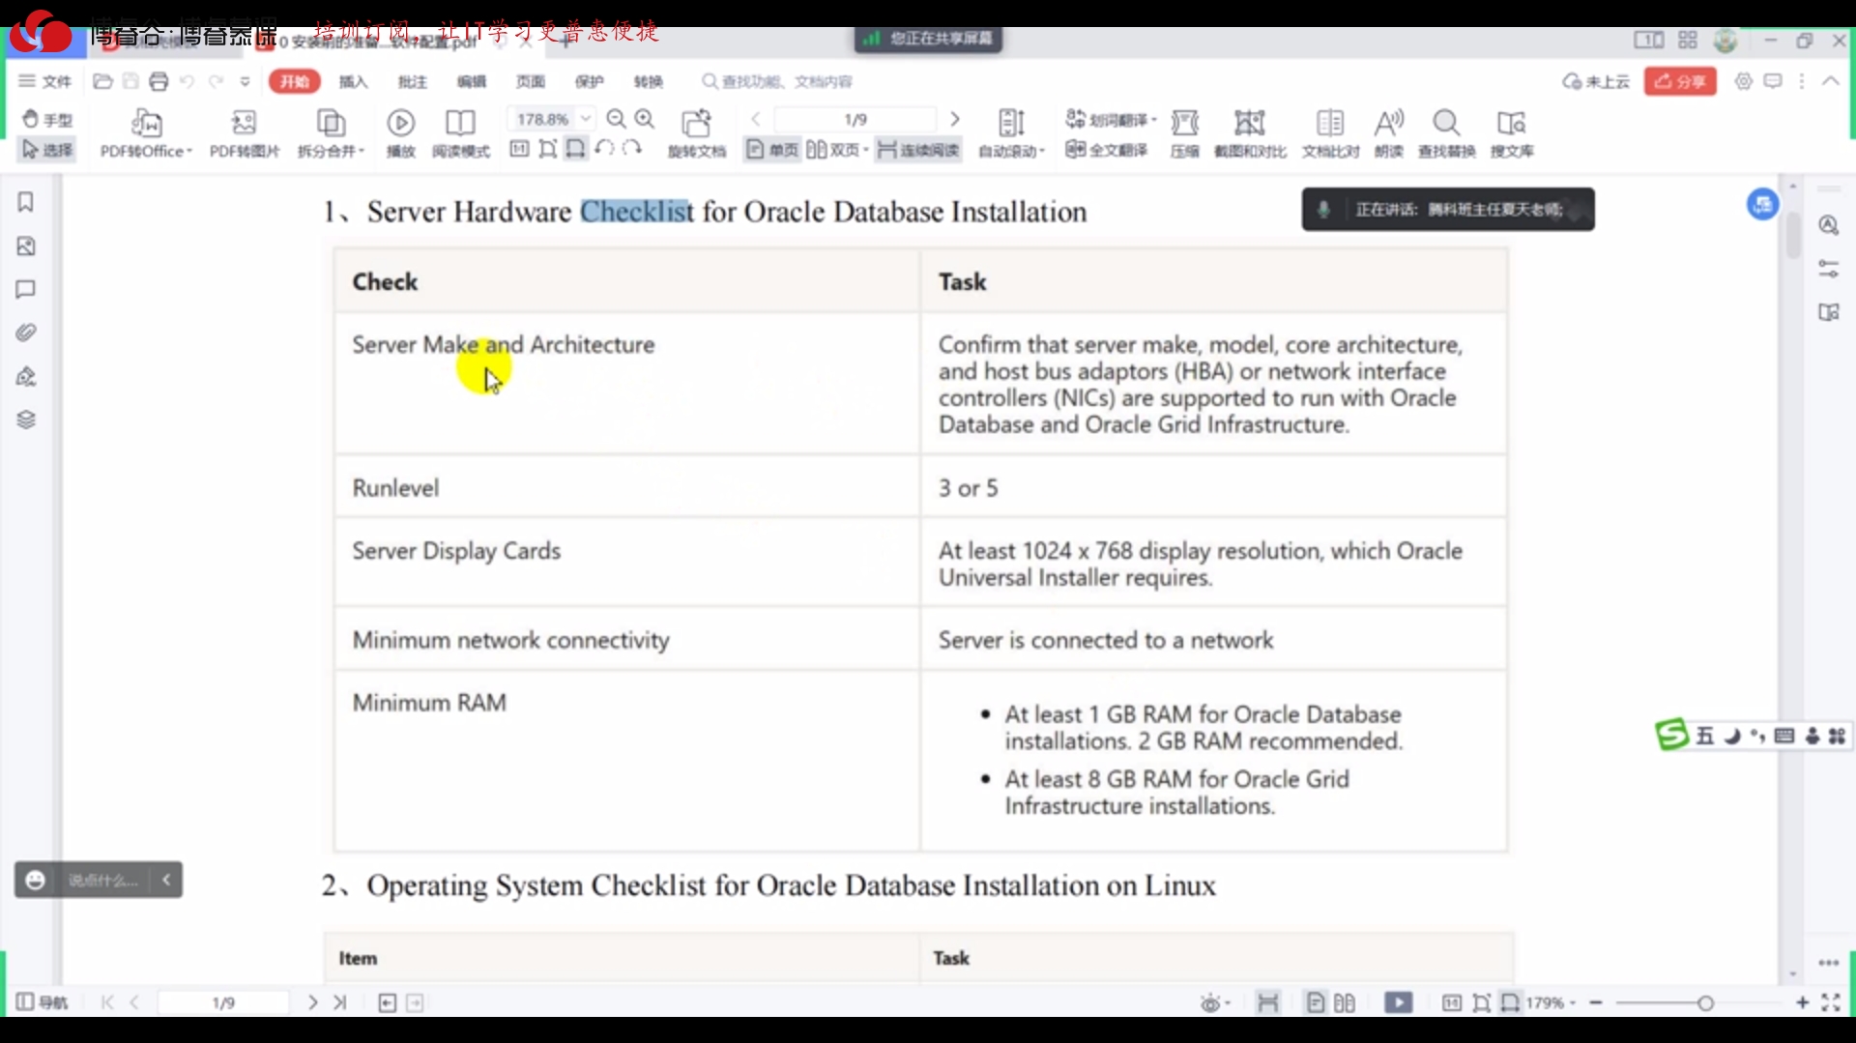The height and width of the screenshot is (1043, 1856).
Task: Click the zoom slider handle
Action: coord(1705,1003)
